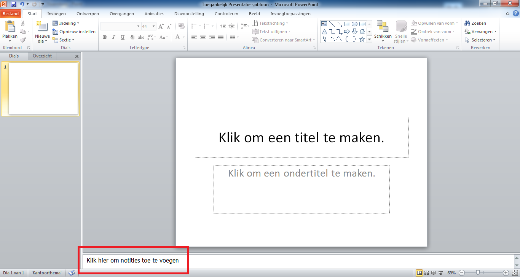Viewport: 520px width, 277px height.
Task: Select the right arrow shape in the gallery
Action: click(x=347, y=31)
